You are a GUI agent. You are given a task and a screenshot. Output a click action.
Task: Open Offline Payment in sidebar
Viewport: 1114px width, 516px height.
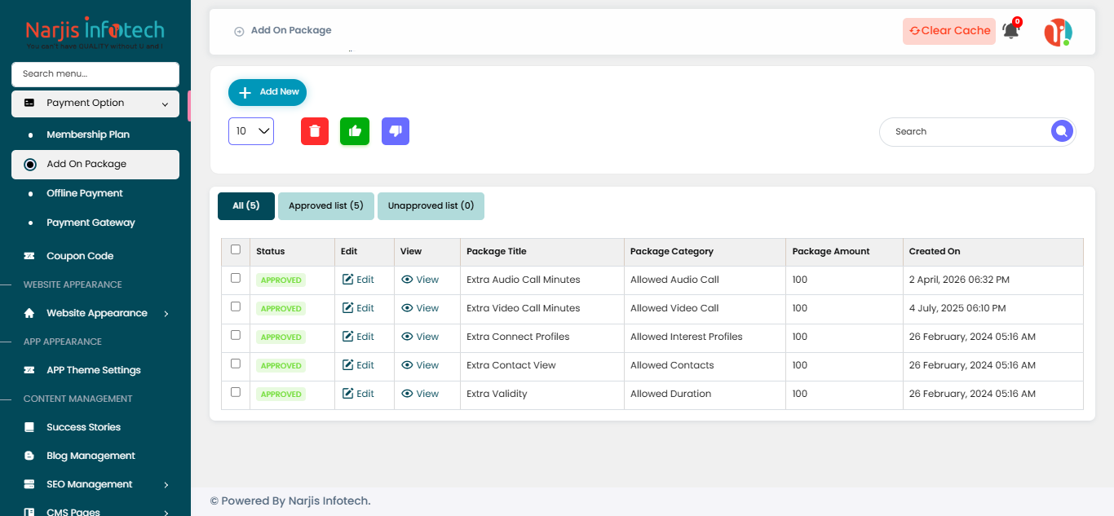(85, 193)
